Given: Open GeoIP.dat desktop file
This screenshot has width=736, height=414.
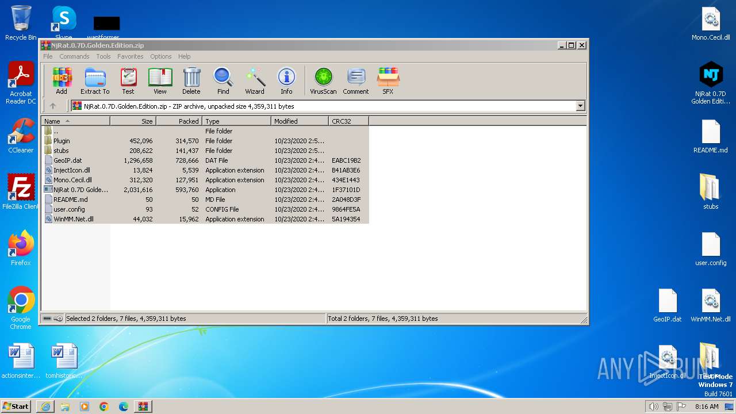Looking at the screenshot, I should click(x=667, y=305).
